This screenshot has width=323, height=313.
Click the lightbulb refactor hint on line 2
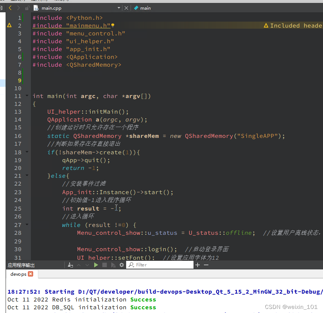pos(113,25)
